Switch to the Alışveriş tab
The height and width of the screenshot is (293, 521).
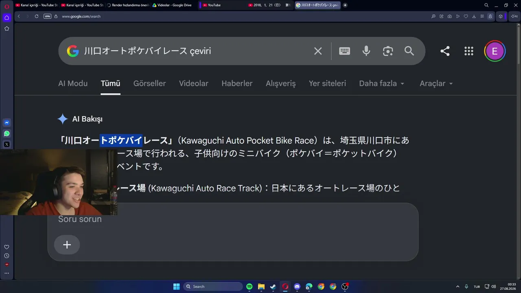coord(281,83)
